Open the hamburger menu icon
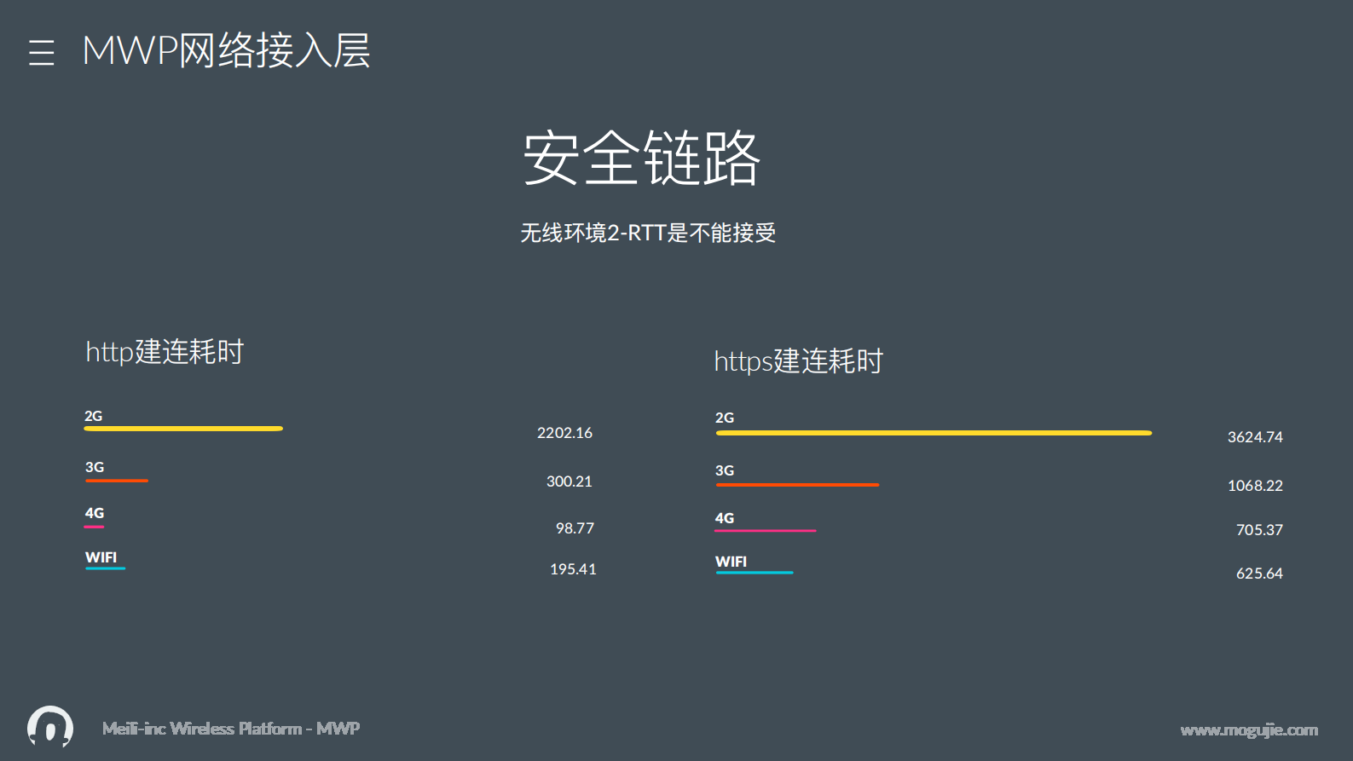1353x761 pixels. coord(41,52)
